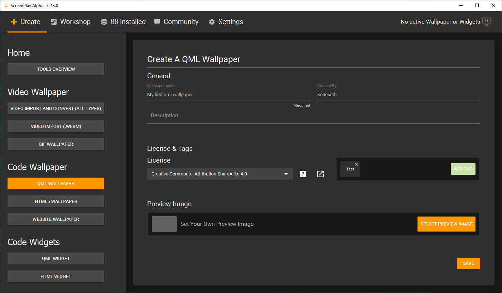This screenshot has height=293, width=502.
Task: Click the Wallpaper name input field
Action: (228, 95)
